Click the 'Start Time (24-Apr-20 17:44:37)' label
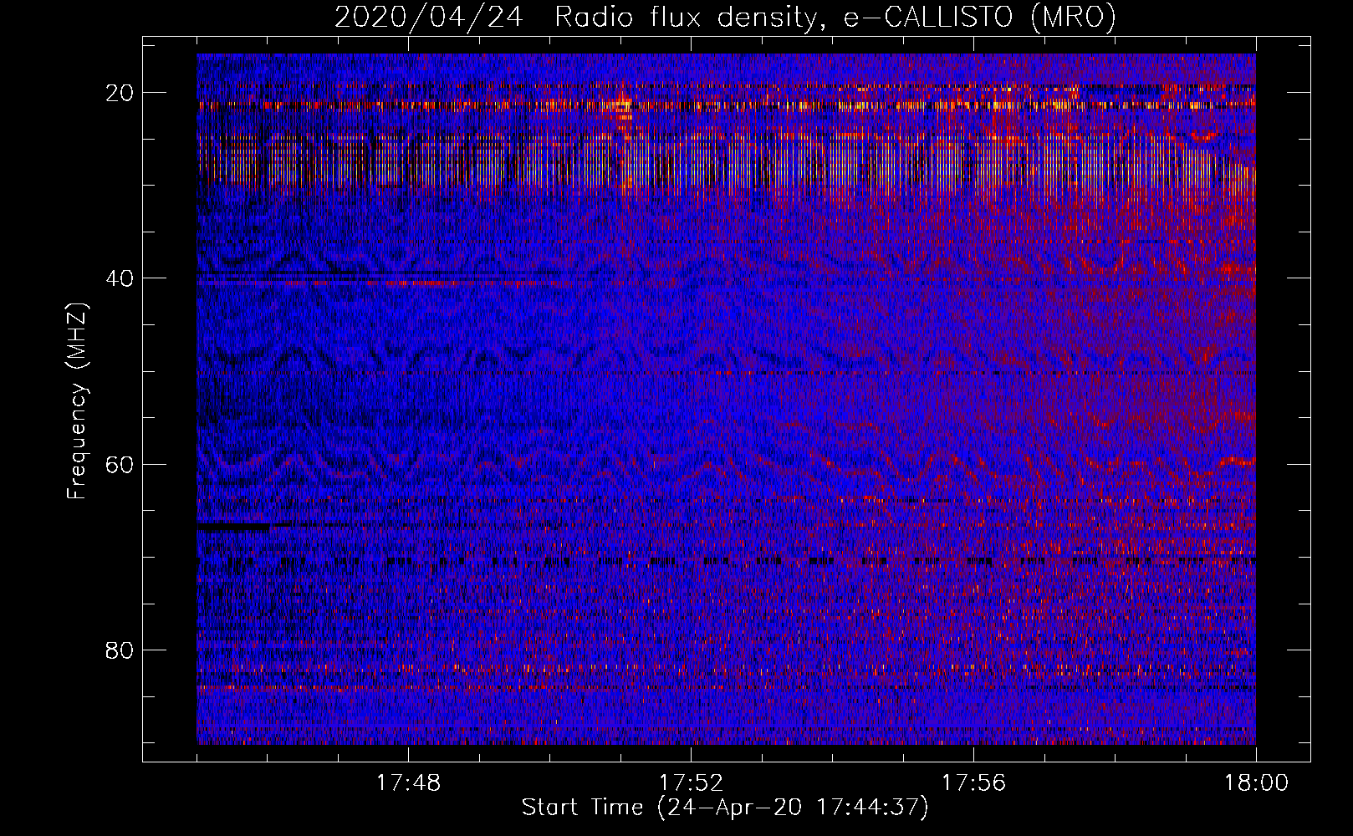Image resolution: width=1353 pixels, height=836 pixels. 725,808
